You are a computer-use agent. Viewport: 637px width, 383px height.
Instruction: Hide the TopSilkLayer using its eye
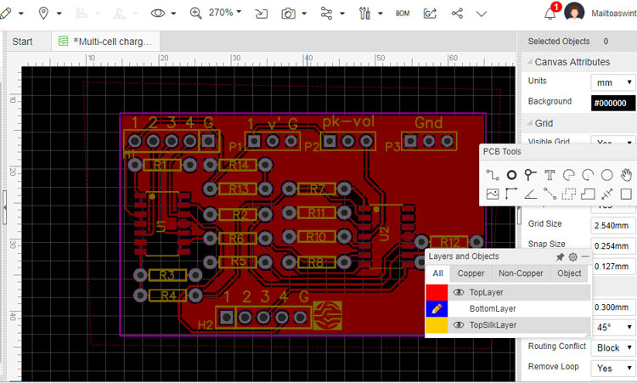[459, 324]
